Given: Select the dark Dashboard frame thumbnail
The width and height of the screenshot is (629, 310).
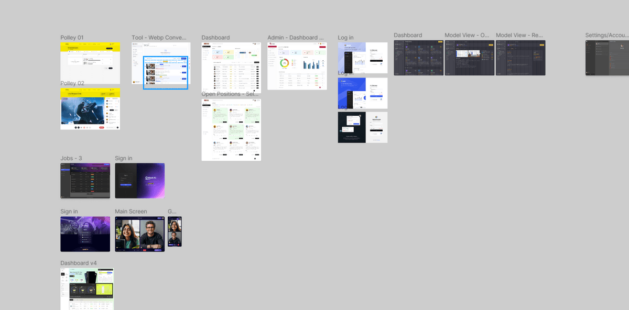Looking at the screenshot, I should tap(418, 58).
